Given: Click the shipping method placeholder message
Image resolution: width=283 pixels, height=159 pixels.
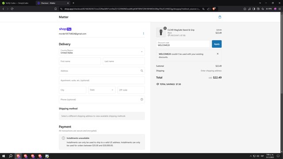Looking at the screenshot, I should [102, 116].
